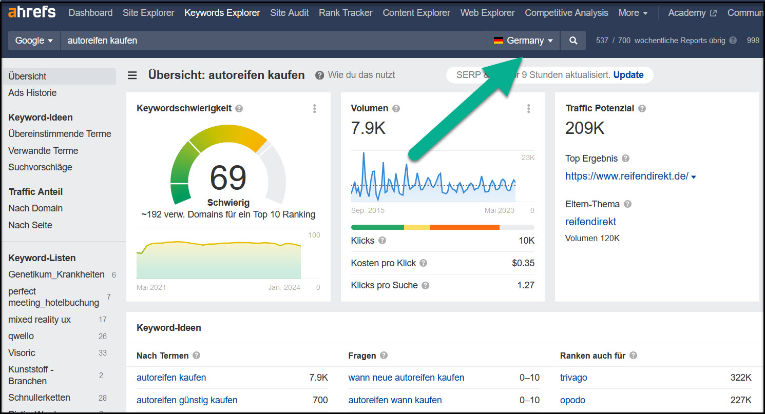Click question icon before Wie du das nutzt
Image resolution: width=765 pixels, height=414 pixels.
pos(319,75)
